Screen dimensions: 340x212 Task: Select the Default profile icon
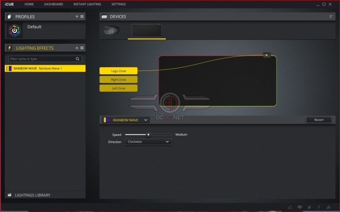[14, 30]
